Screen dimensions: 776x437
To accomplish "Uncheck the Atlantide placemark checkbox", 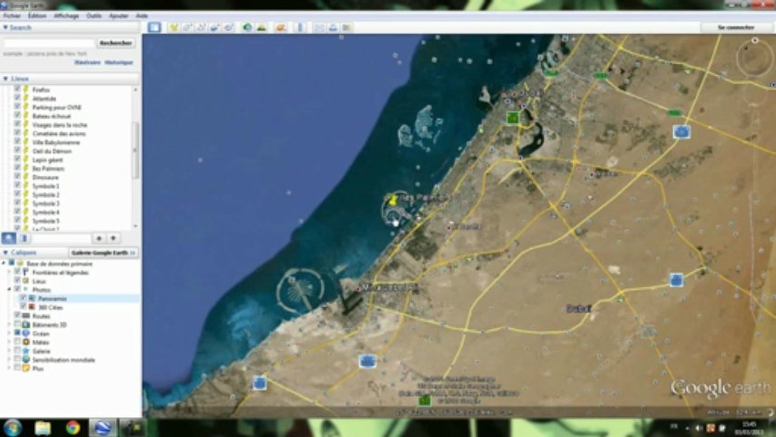I will [x=17, y=98].
